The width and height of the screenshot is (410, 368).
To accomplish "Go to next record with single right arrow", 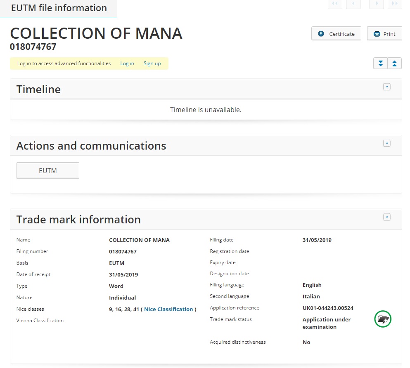I will pos(377,4).
